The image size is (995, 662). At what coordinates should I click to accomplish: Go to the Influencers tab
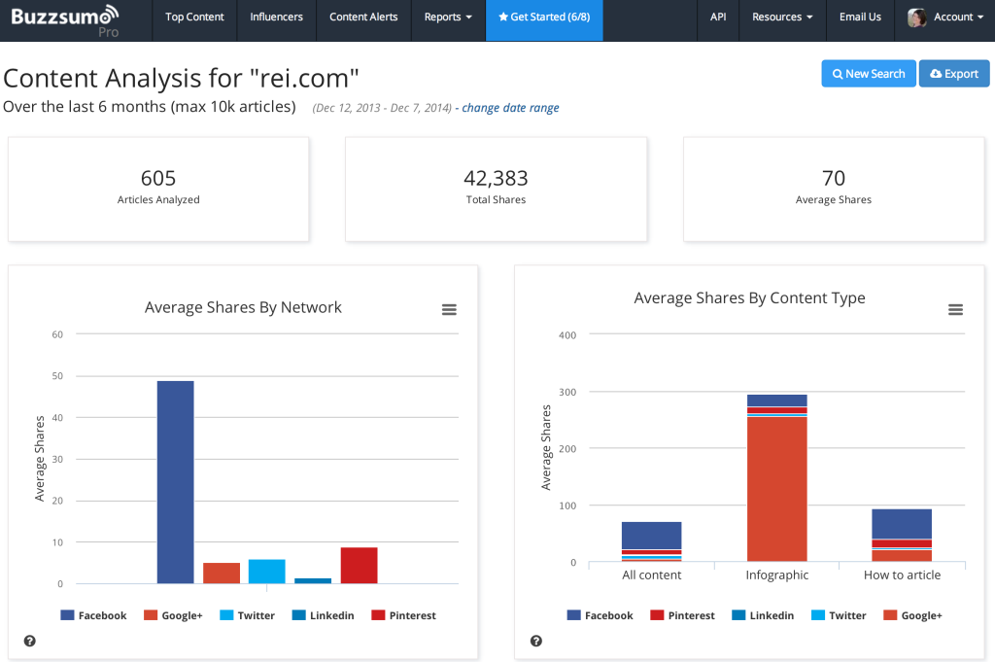coord(276,17)
